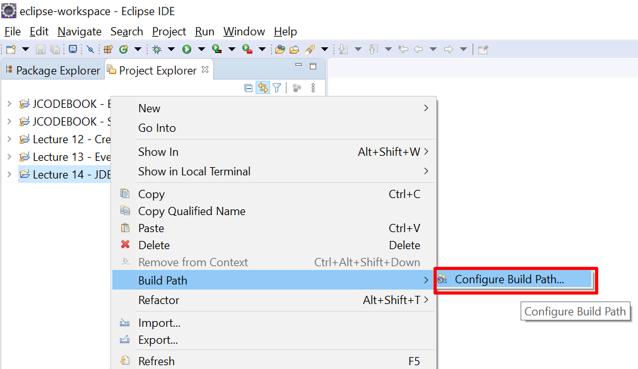
Task: Click the Debug bug icon
Action: (x=157, y=50)
